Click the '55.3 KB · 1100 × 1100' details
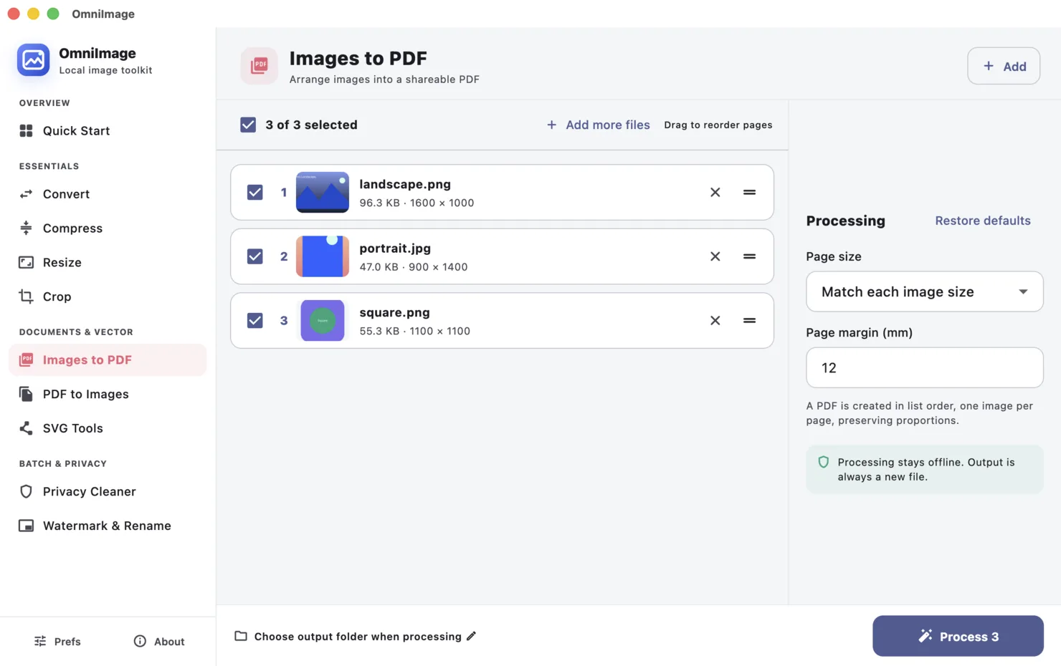 [414, 331]
